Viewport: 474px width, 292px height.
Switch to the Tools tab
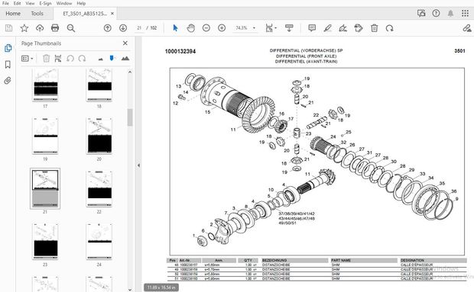[x=37, y=14]
